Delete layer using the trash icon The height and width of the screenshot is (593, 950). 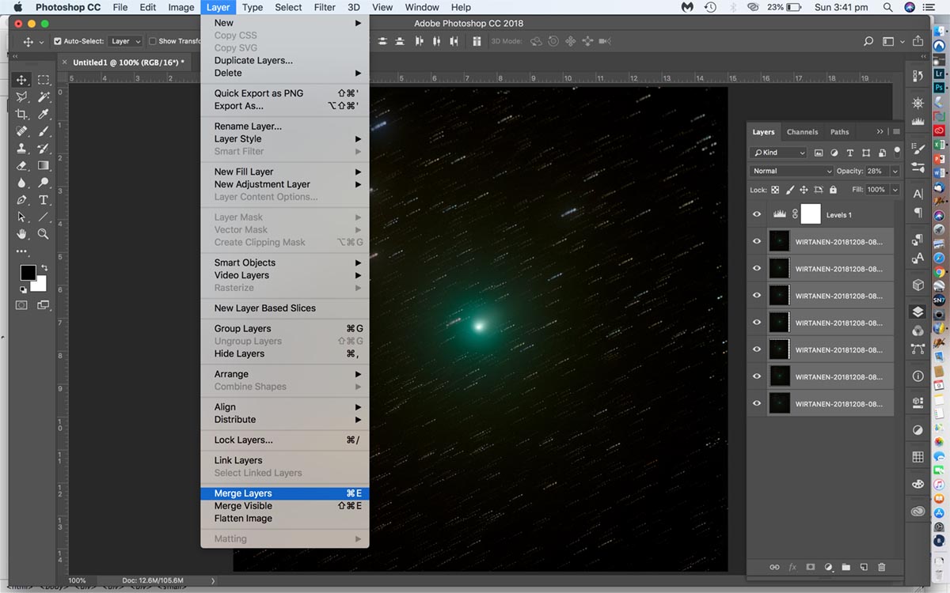point(882,567)
